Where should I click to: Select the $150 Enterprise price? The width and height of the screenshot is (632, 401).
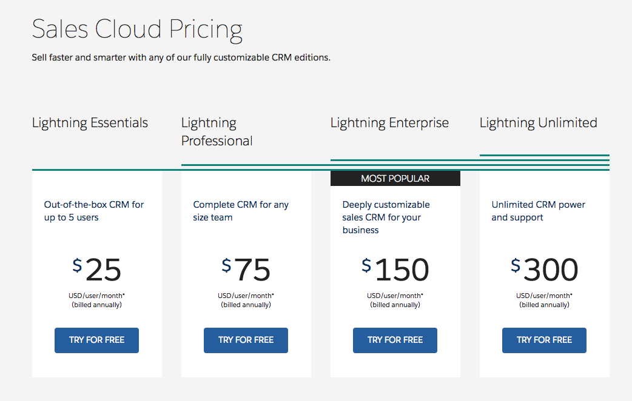click(395, 270)
